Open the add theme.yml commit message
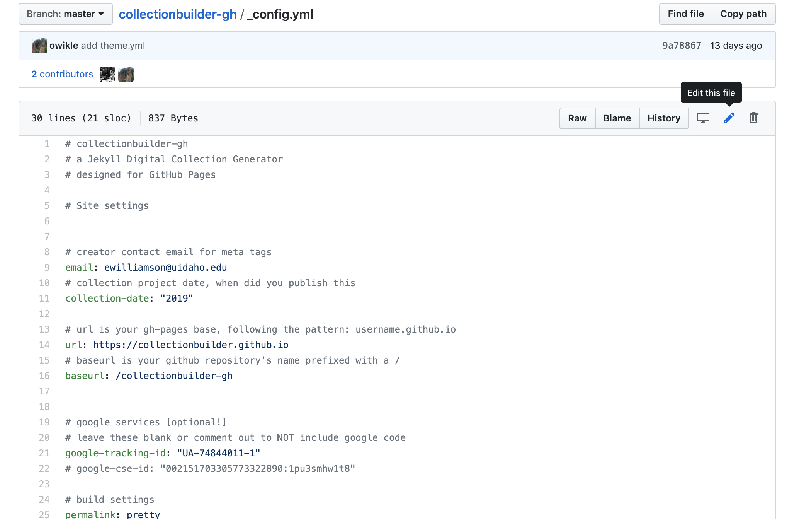 click(x=113, y=46)
